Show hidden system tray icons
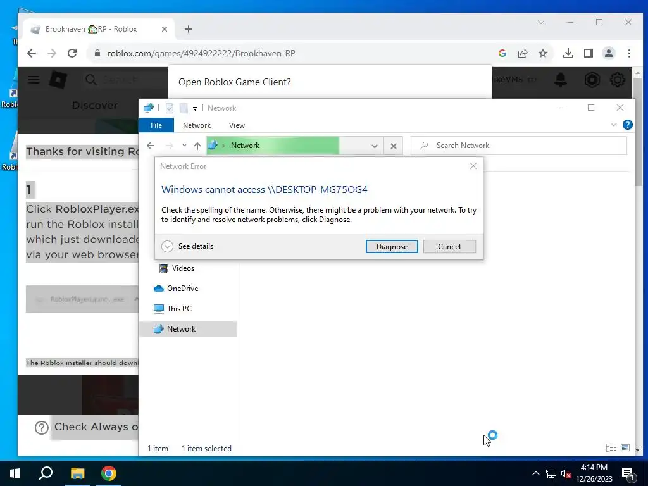This screenshot has width=648, height=486. [x=535, y=473]
